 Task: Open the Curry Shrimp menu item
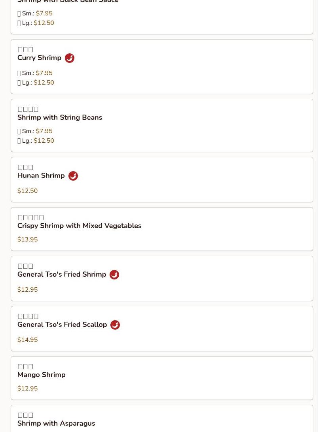(x=39, y=58)
